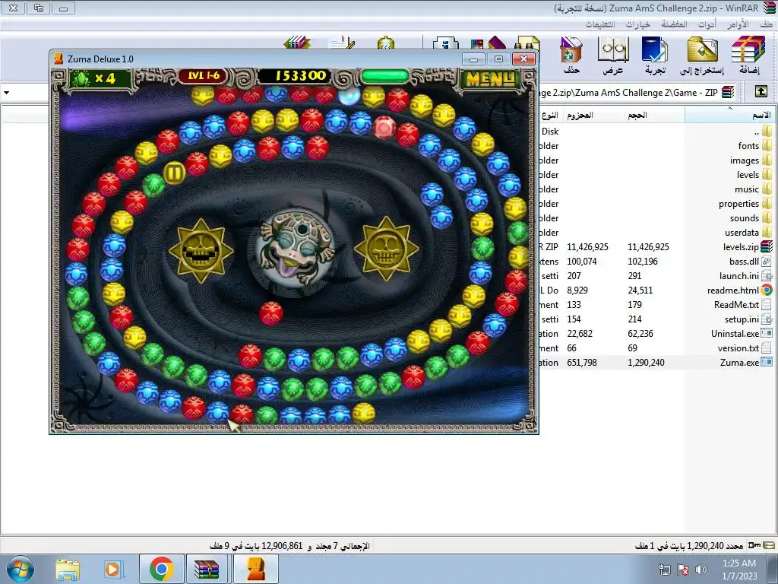The image size is (778, 584).
Task: Click the network tray icon
Action: click(x=664, y=569)
